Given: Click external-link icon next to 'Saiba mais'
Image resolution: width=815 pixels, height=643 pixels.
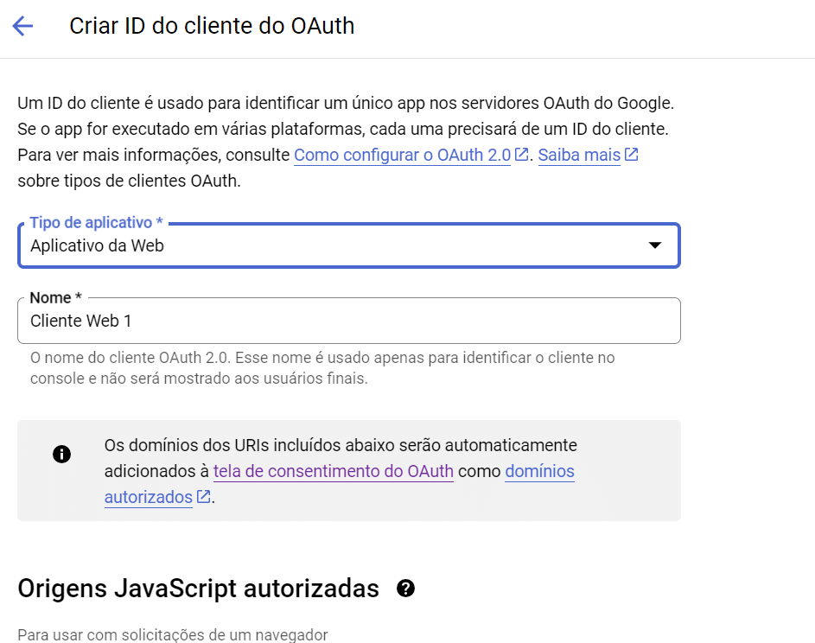Looking at the screenshot, I should tap(631, 156).
